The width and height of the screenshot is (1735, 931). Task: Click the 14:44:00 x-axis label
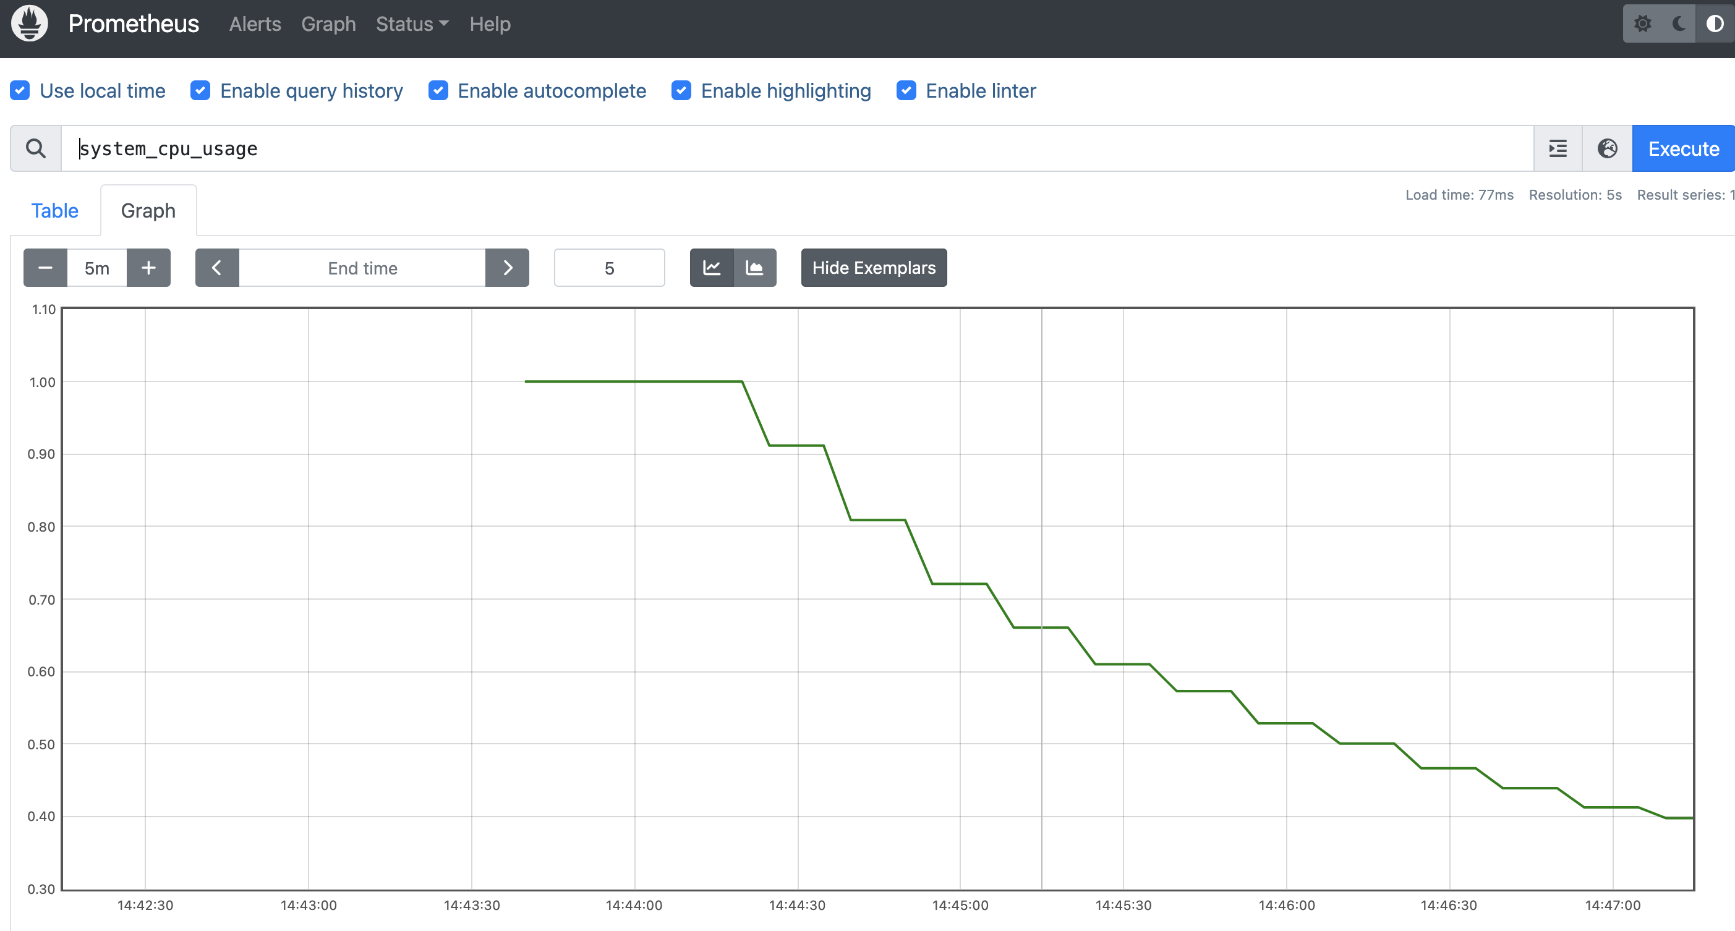click(634, 906)
